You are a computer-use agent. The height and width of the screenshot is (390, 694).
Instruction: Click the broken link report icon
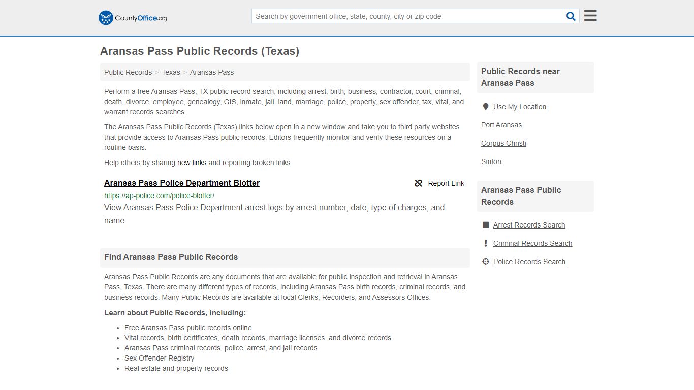click(x=419, y=183)
